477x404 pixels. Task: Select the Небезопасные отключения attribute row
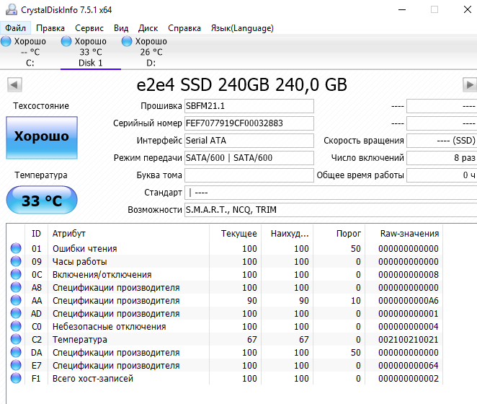click(x=225, y=327)
